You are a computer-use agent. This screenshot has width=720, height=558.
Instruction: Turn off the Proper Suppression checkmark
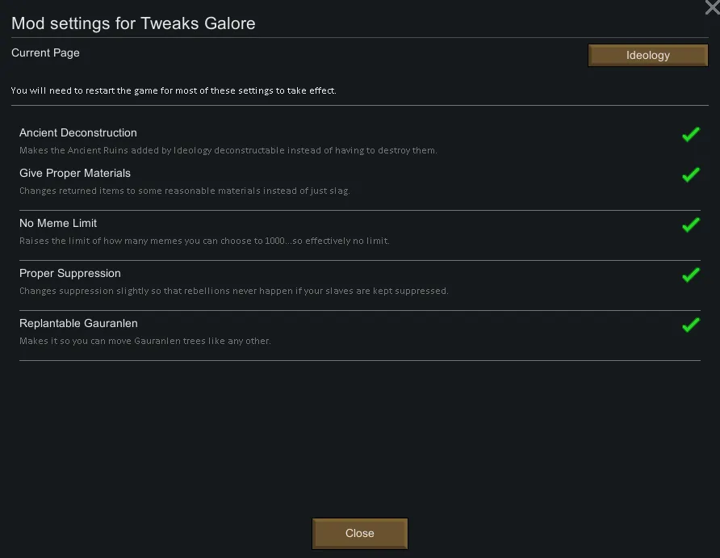(x=690, y=275)
